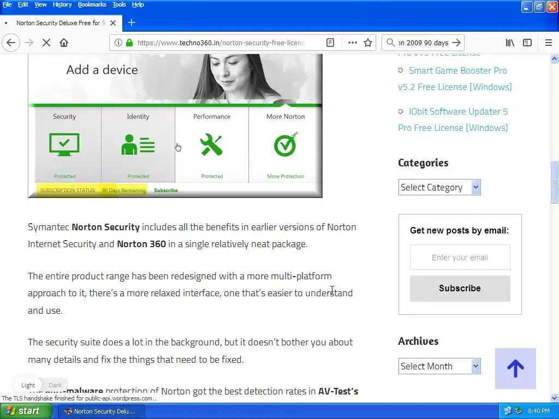This screenshot has width=559, height=419.
Task: Click the Identity person icon
Action: (138, 145)
